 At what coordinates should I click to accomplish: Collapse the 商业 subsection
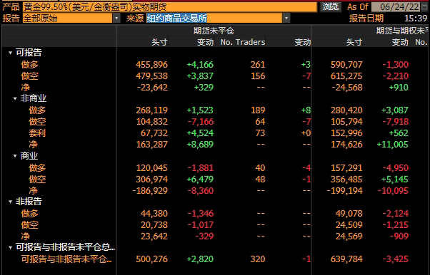coord(16,156)
